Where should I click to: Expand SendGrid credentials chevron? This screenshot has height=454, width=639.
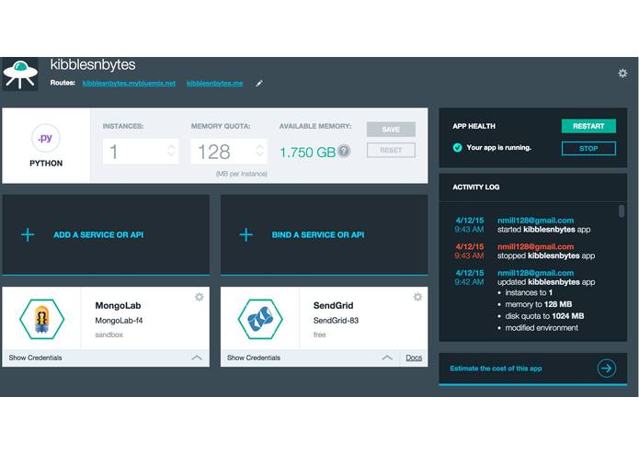click(388, 358)
